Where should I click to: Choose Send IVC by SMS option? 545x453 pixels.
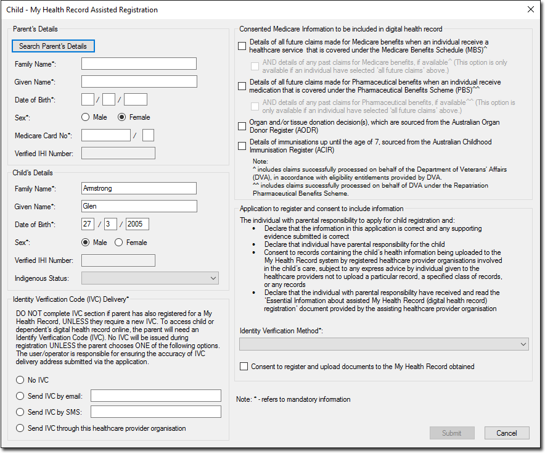click(20, 412)
